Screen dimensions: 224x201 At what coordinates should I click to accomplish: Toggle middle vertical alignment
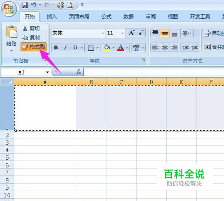tap(165, 33)
